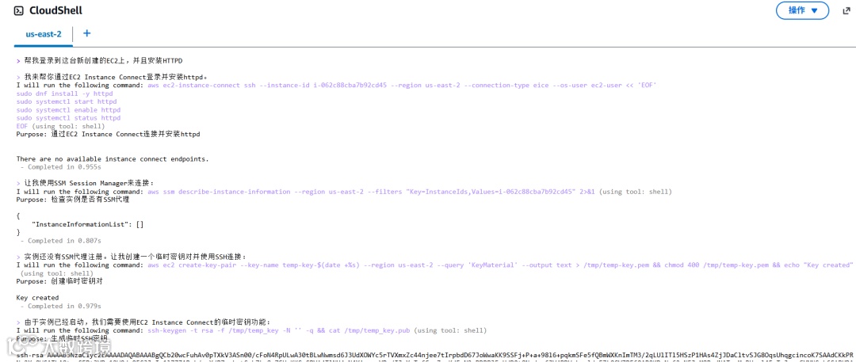Image resolution: width=856 pixels, height=362 pixels.
Task: Click the aws ec2-instance-connect ssh command line
Action: pyautogui.click(x=402, y=86)
